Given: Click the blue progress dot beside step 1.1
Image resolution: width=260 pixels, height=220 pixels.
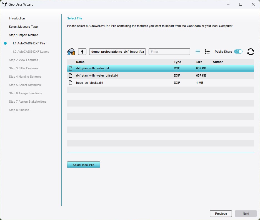Looking at the screenshot, I should (5, 43).
